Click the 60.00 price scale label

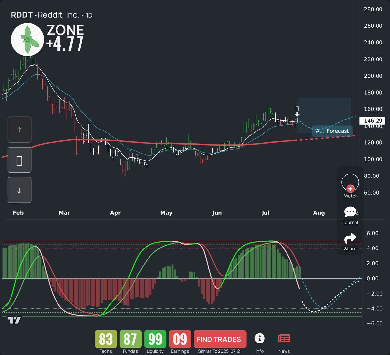click(371, 193)
